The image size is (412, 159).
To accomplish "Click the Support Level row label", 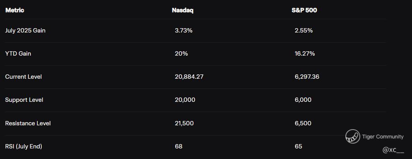I will coord(24,100).
